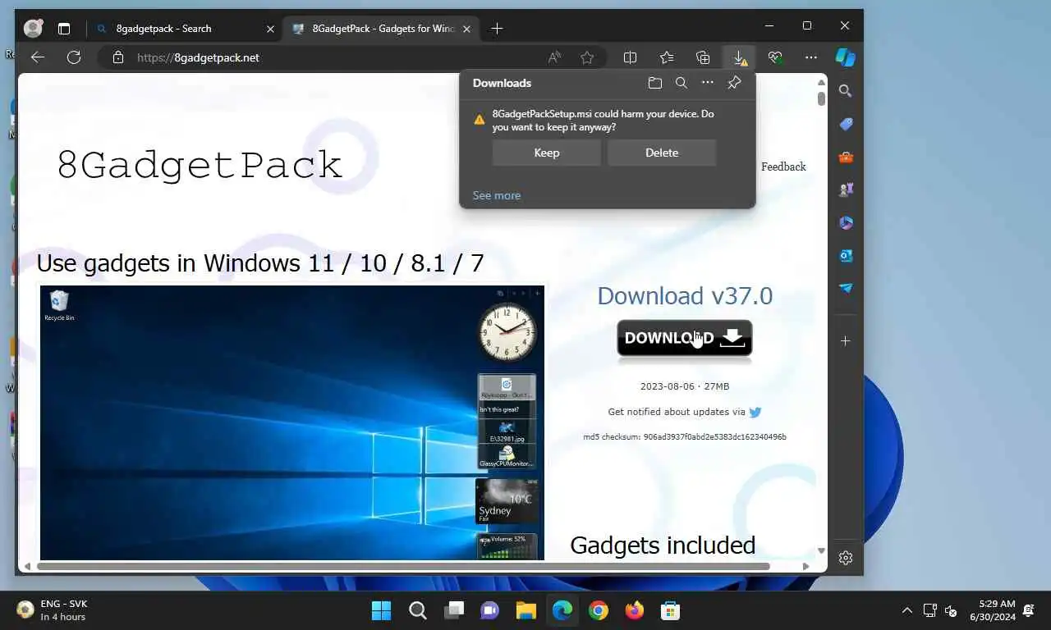
Task: Open File Explorer from taskbar
Action: [x=525, y=610]
